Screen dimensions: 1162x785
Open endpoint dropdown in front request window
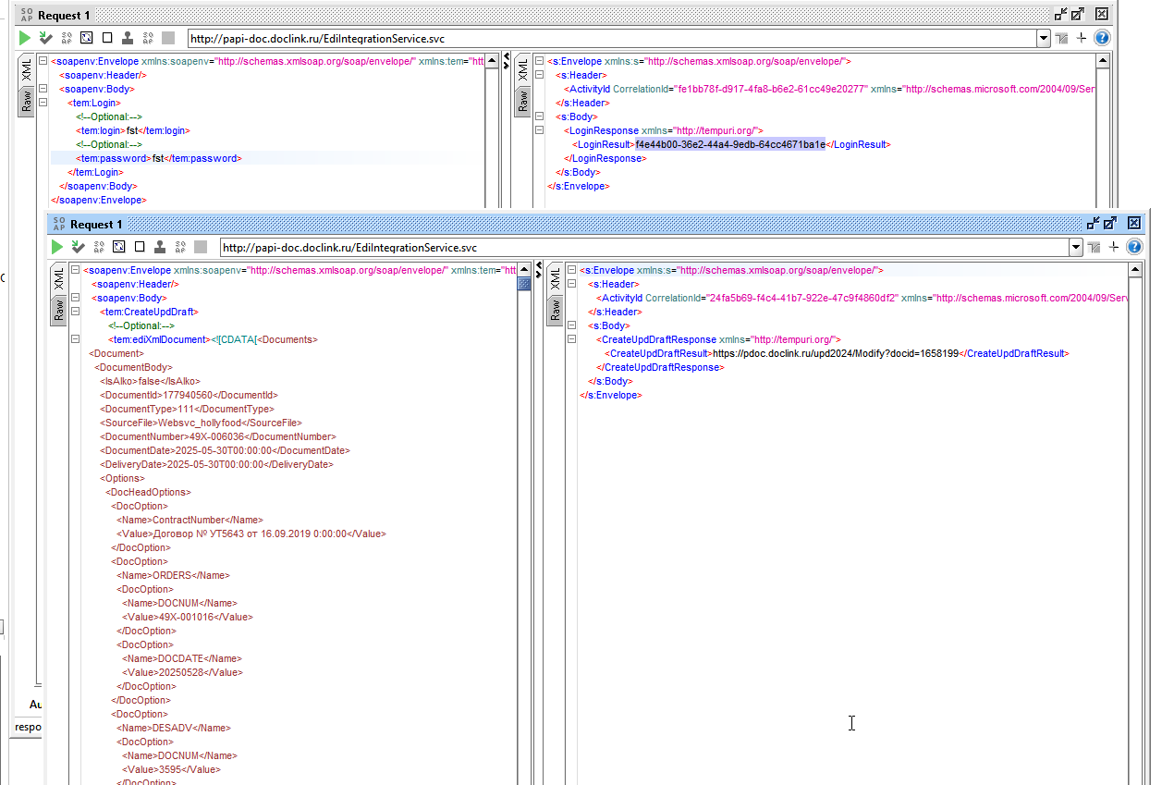pyautogui.click(x=1076, y=247)
